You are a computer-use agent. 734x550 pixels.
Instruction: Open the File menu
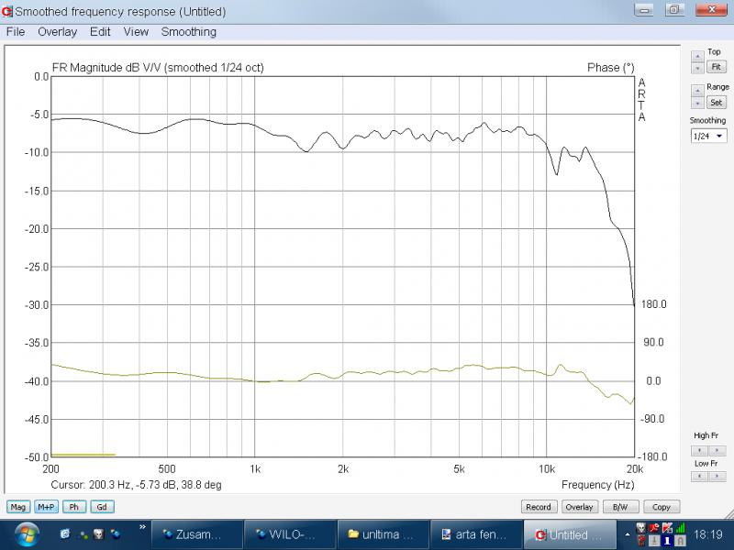(16, 32)
